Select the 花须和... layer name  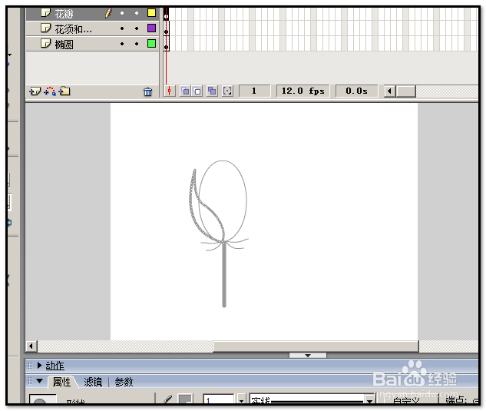pyautogui.click(x=74, y=29)
